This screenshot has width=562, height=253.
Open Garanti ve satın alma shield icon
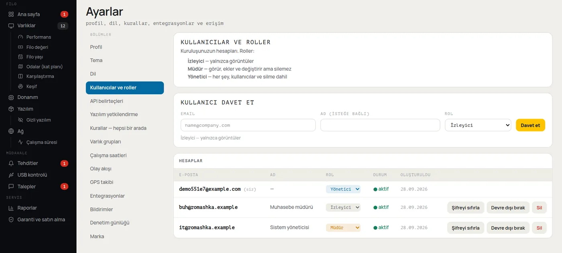tap(11, 220)
